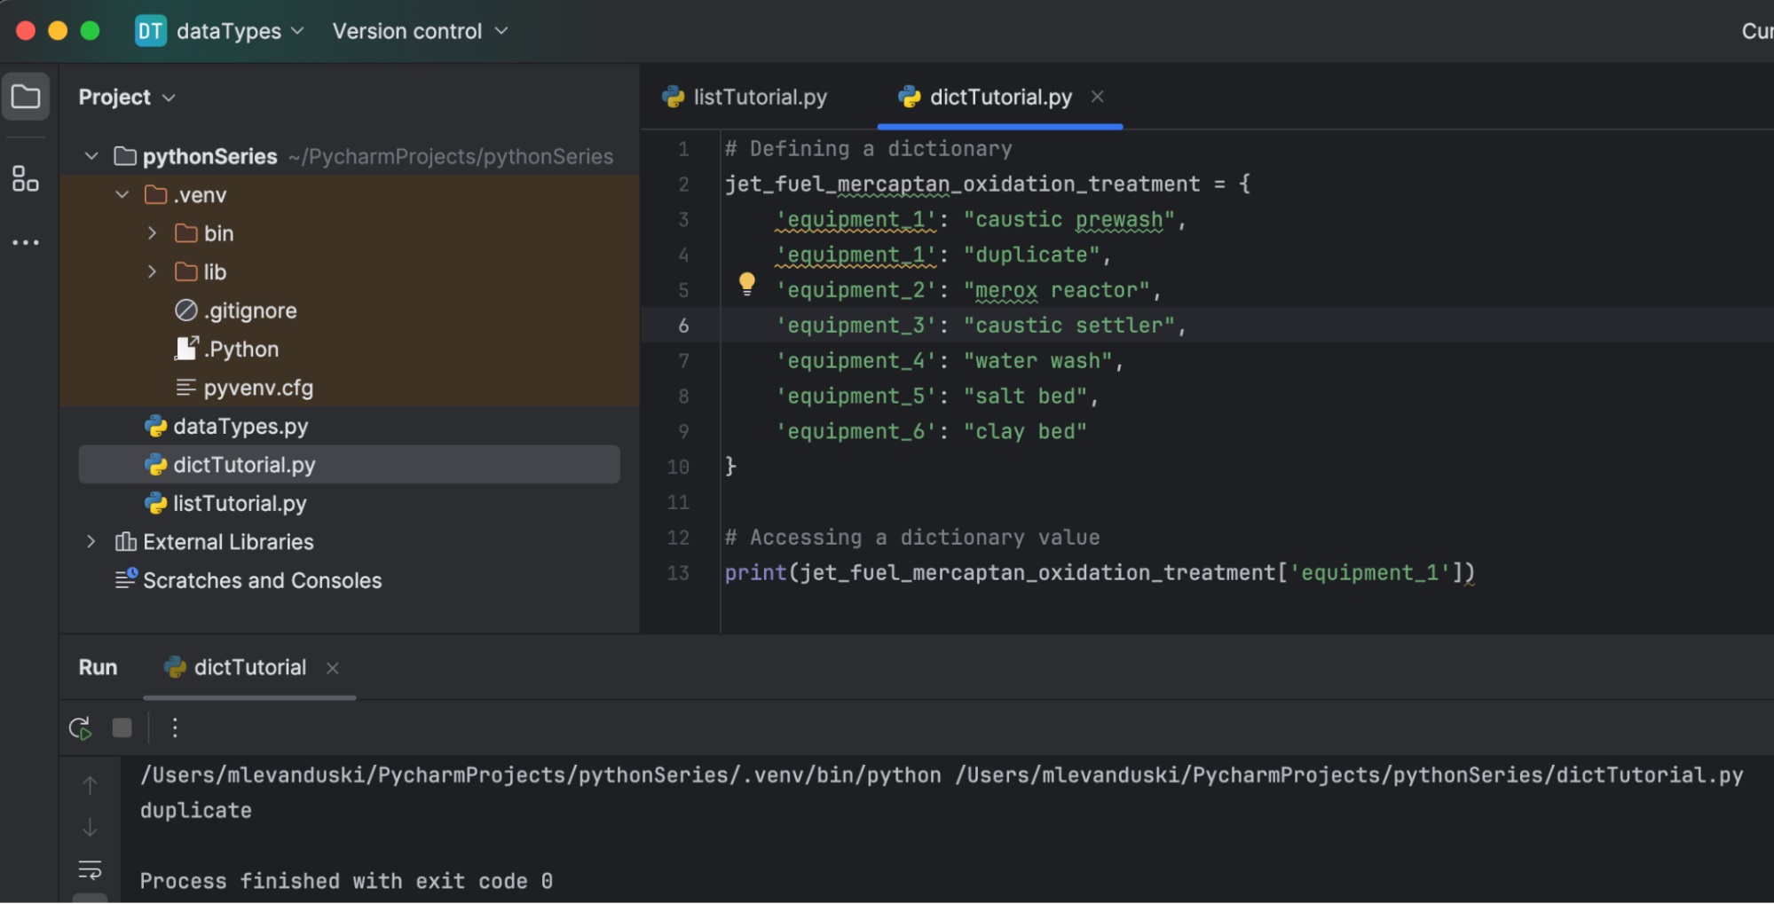
Task: Click the macOS yellow minimize button
Action: [58, 31]
